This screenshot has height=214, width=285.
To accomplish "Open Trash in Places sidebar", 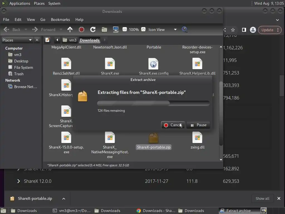I will [x=16, y=74].
